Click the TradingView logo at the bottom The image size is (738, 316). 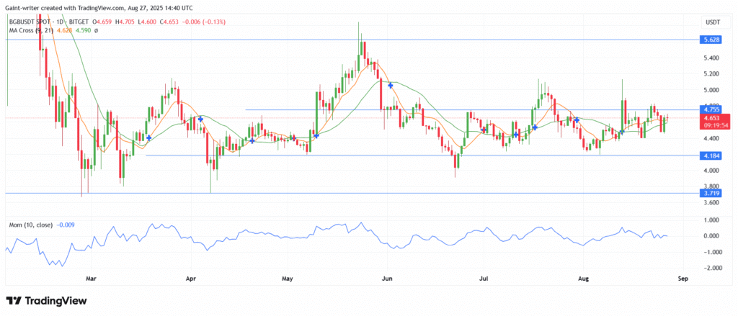pyautogui.click(x=46, y=301)
